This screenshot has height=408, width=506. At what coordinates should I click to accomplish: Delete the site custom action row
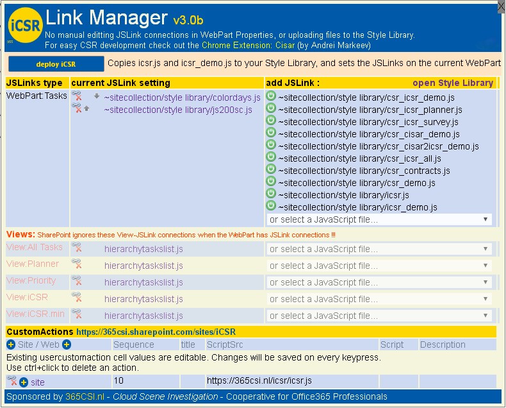(x=12, y=381)
